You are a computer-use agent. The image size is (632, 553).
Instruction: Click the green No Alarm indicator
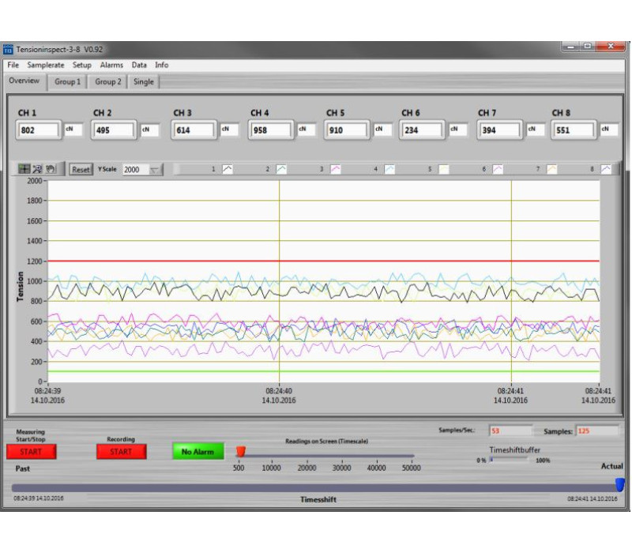198,452
